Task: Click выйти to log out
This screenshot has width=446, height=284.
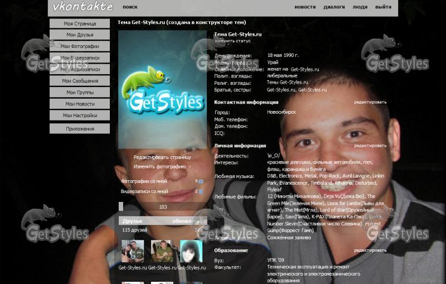Action: [x=383, y=7]
